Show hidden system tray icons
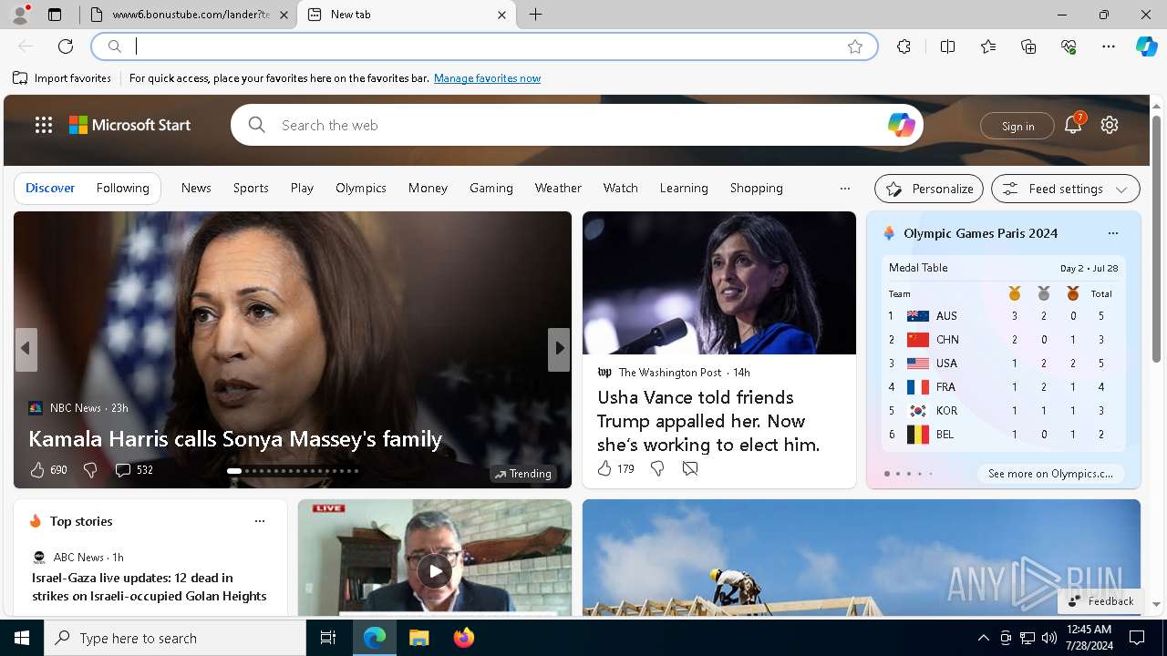The width and height of the screenshot is (1167, 656). point(984,638)
